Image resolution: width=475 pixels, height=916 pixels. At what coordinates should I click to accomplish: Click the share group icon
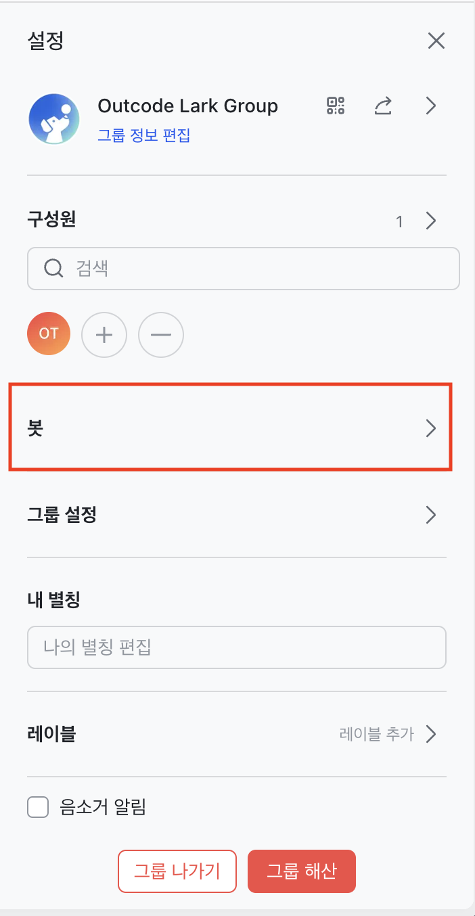pos(383,106)
